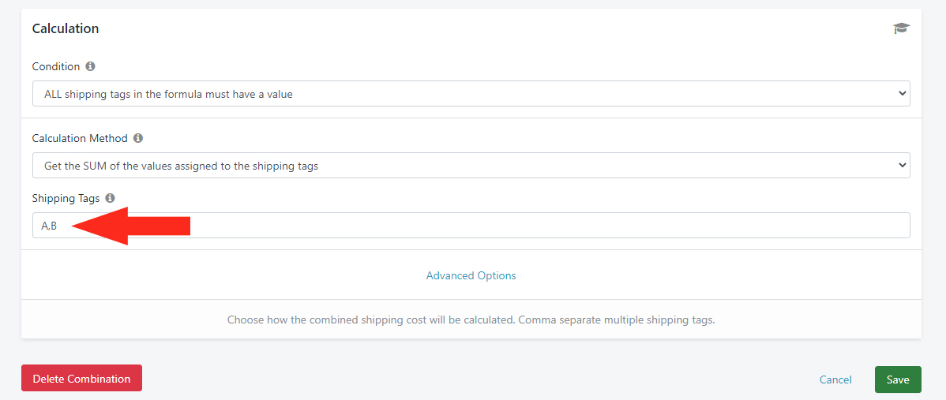Save the calculation settings
The height and width of the screenshot is (400, 946).
click(898, 379)
